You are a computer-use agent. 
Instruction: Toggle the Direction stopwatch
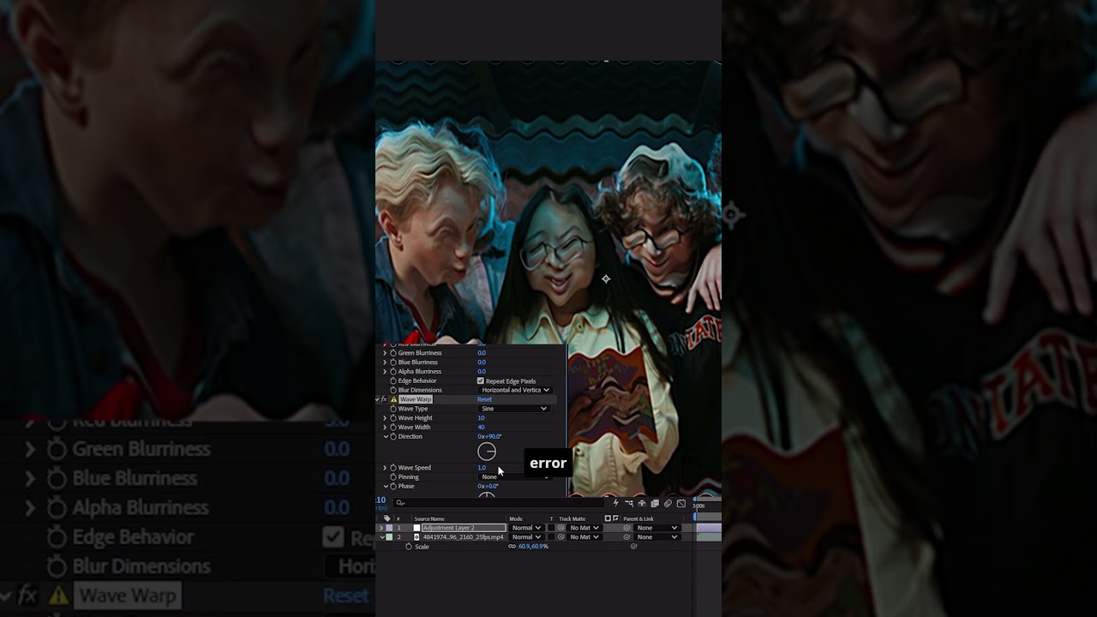(393, 437)
